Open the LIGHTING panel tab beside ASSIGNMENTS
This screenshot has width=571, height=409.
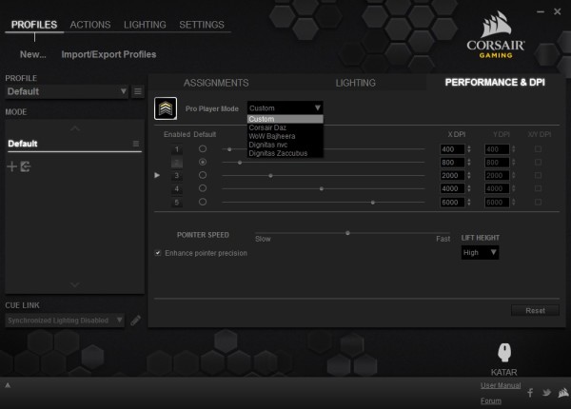[x=355, y=83]
